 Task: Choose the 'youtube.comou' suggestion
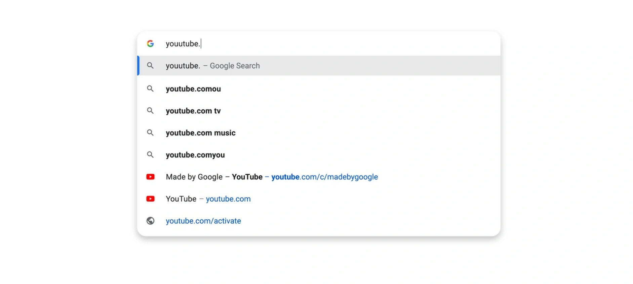(319, 89)
